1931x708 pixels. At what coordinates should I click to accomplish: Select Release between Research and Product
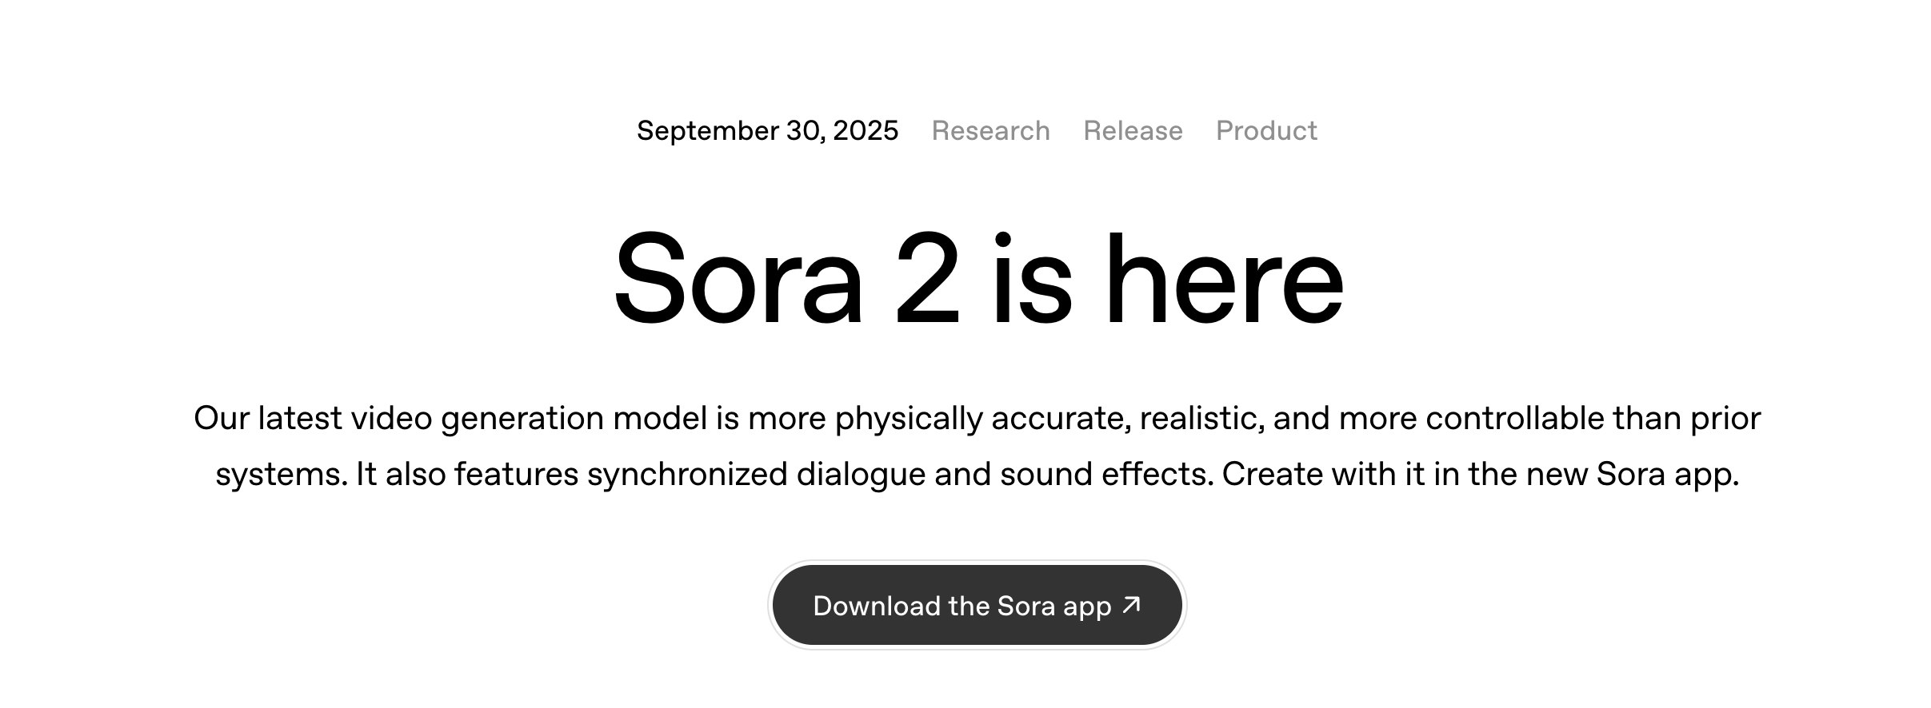pos(1133,130)
